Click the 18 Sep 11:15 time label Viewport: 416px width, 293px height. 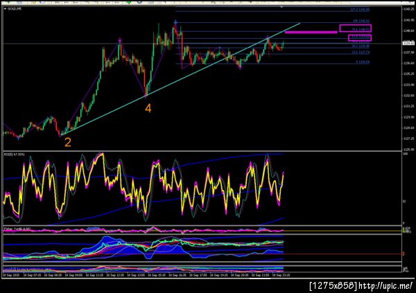pyautogui.click(x=94, y=275)
